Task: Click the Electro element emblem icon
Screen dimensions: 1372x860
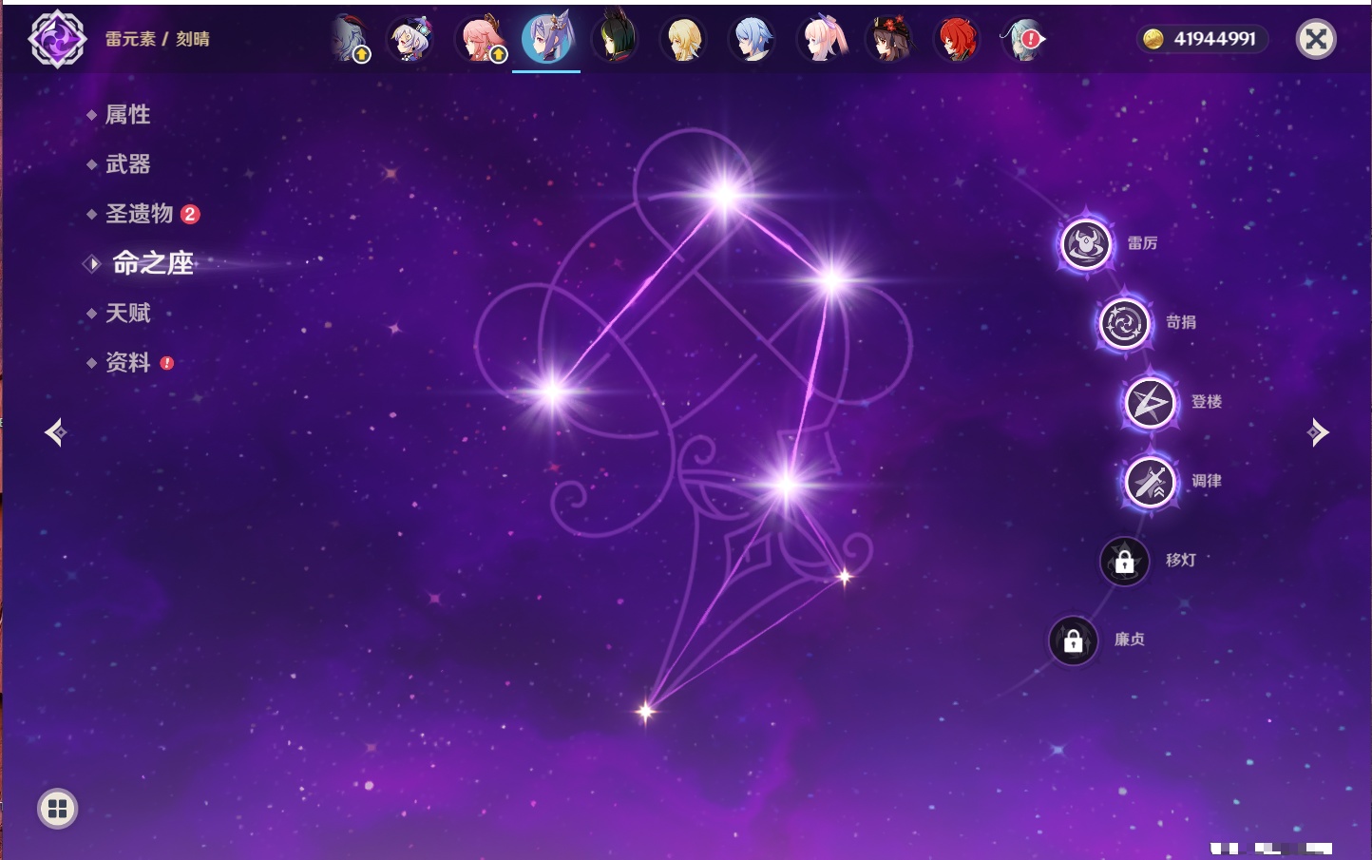Action: coord(57,39)
